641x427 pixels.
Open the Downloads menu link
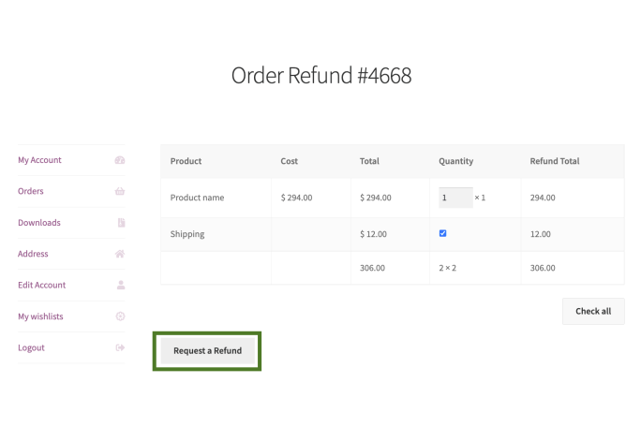coord(39,223)
